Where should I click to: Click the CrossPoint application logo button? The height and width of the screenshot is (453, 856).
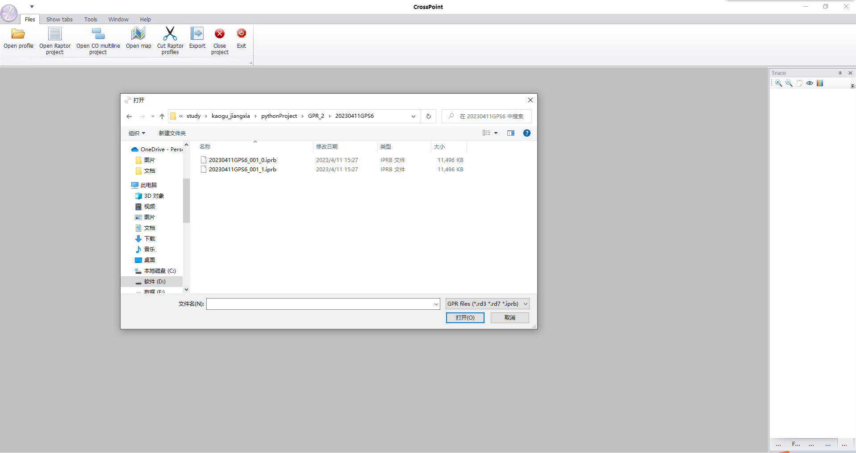(x=9, y=13)
